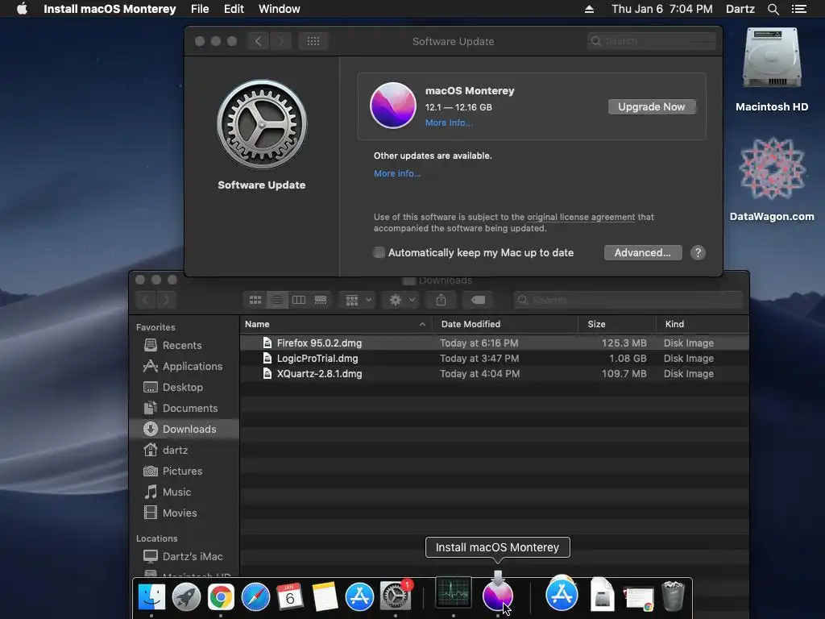Click Finder edit tags button
The image size is (825, 619).
(x=479, y=300)
